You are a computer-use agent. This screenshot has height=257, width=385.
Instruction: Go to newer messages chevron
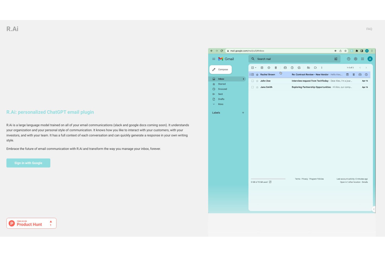[x=360, y=68]
